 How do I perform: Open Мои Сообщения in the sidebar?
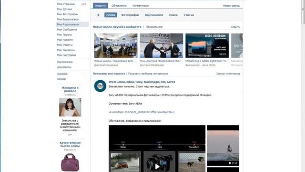click(67, 30)
